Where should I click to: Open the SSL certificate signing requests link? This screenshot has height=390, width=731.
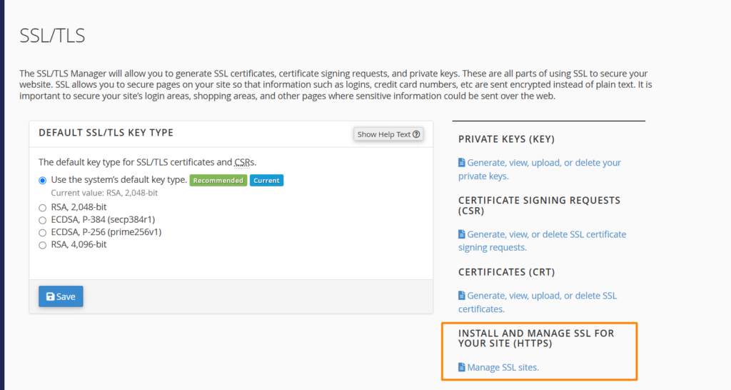(x=545, y=234)
